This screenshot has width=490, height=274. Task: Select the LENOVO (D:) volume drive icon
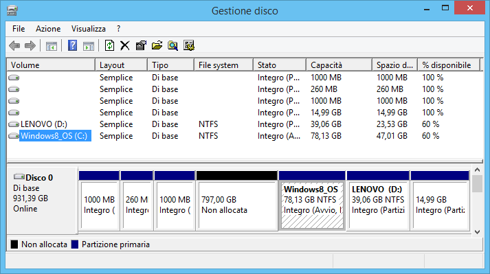coord(14,124)
